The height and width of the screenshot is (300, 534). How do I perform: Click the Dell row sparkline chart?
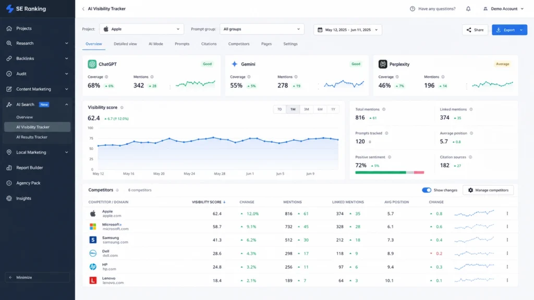474,254
